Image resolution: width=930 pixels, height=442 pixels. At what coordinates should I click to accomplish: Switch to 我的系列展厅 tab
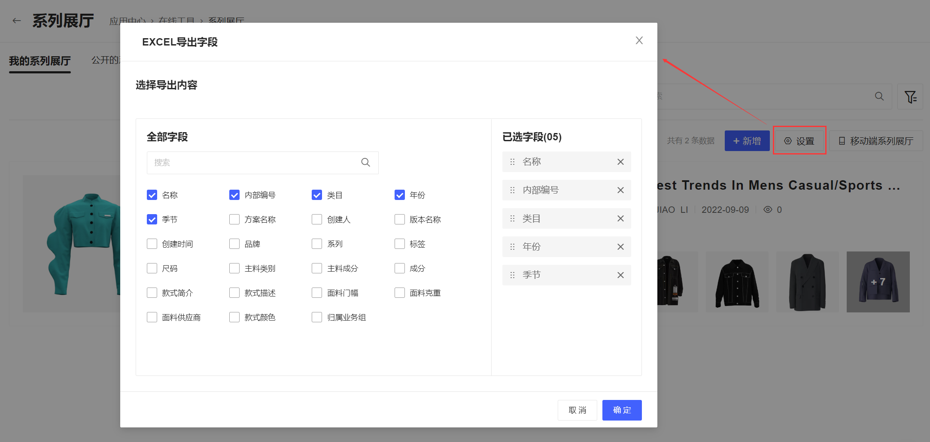click(x=40, y=61)
